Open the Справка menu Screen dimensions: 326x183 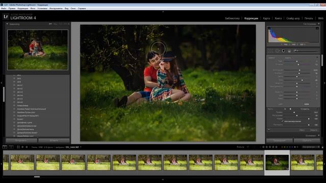(81, 9)
